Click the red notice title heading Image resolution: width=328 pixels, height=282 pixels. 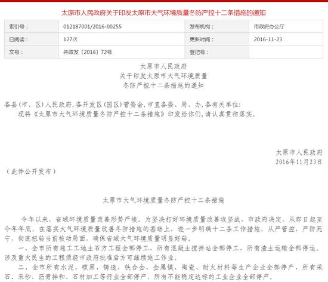pyautogui.click(x=163, y=13)
